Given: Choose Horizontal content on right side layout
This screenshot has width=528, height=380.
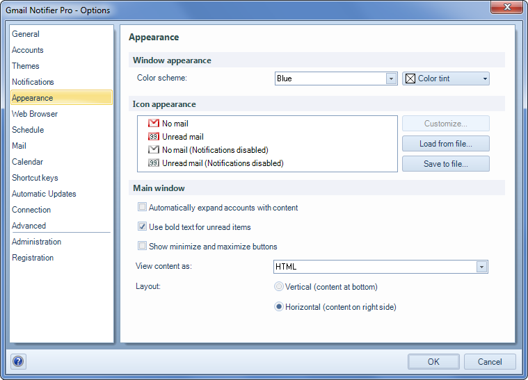Looking at the screenshot, I should click(x=279, y=306).
